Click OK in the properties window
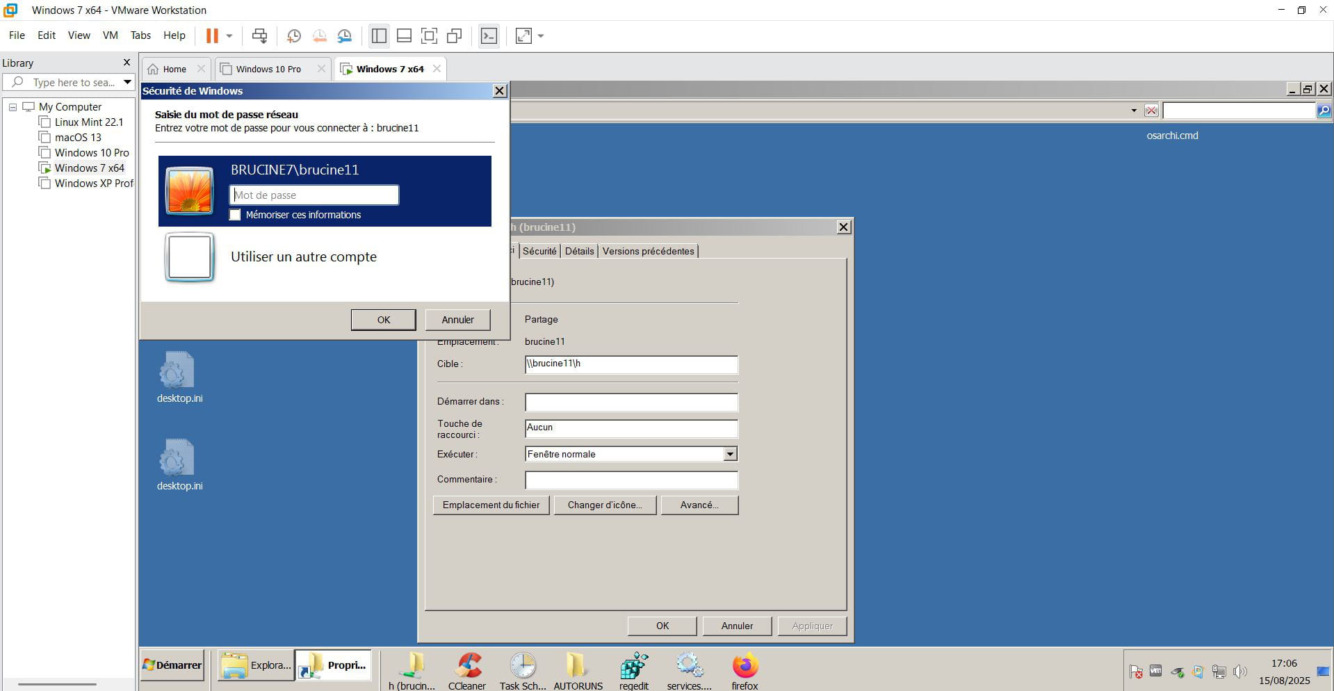The image size is (1334, 691). 662,626
